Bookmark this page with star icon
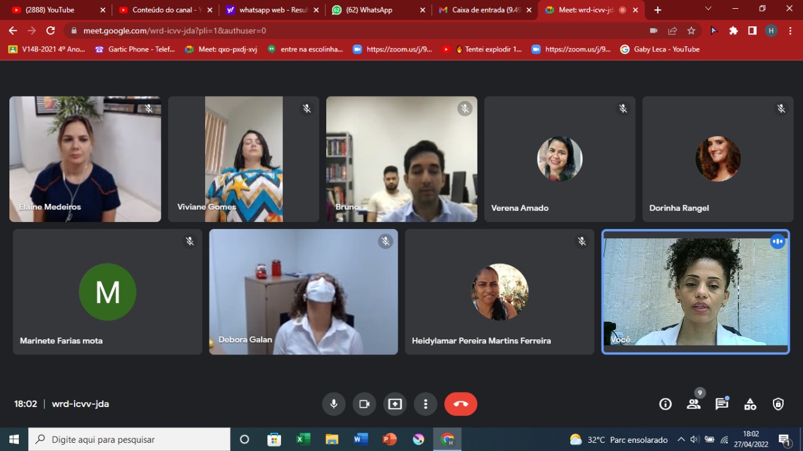Viewport: 803px width, 451px height. (x=691, y=31)
